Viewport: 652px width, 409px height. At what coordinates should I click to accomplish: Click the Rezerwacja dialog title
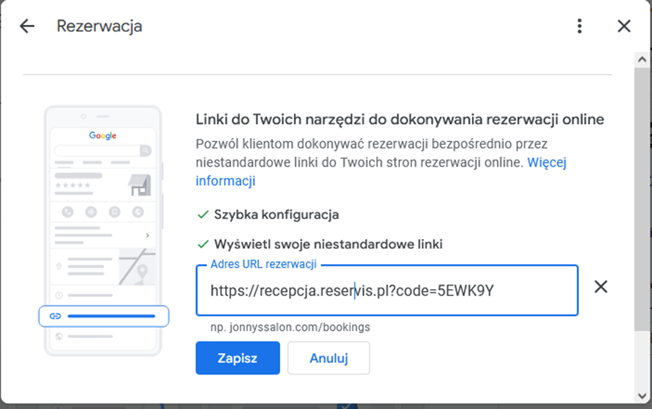coord(99,26)
